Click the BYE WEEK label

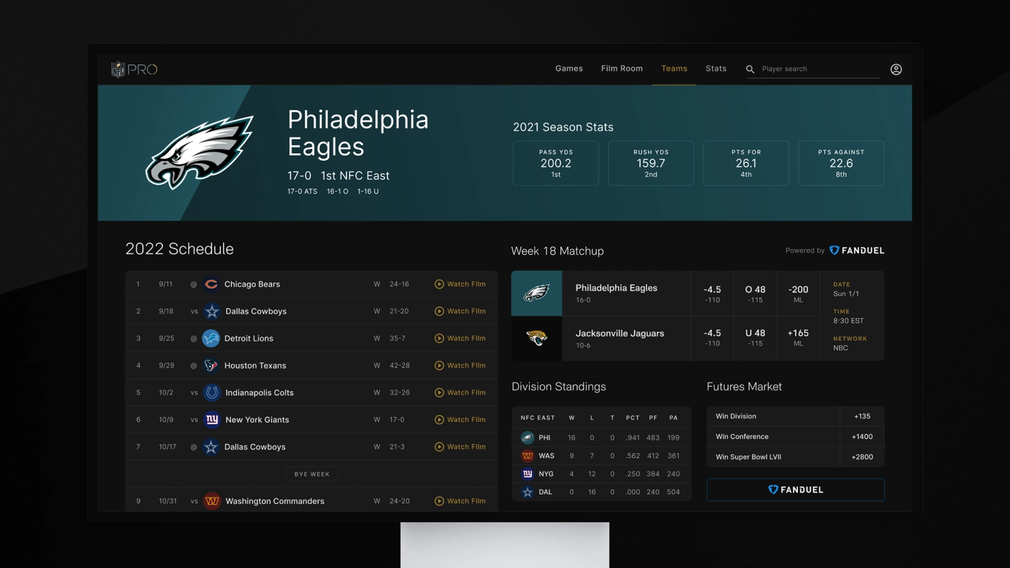coord(312,474)
